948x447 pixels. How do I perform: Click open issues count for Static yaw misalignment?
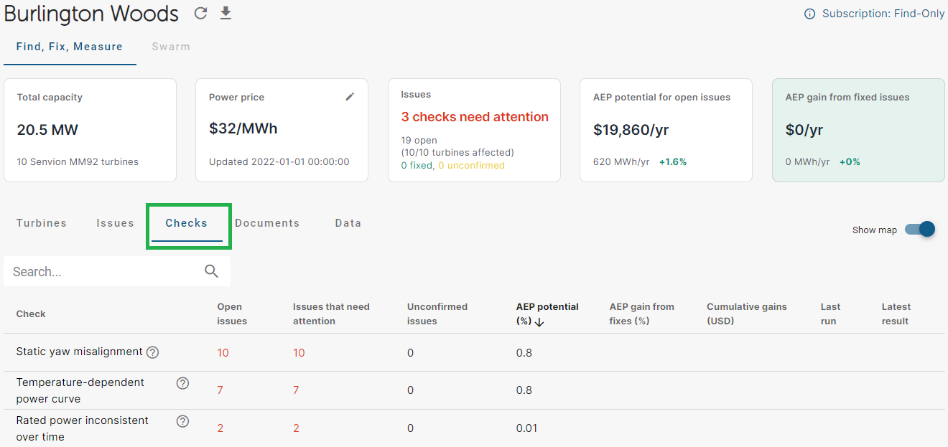(x=223, y=353)
